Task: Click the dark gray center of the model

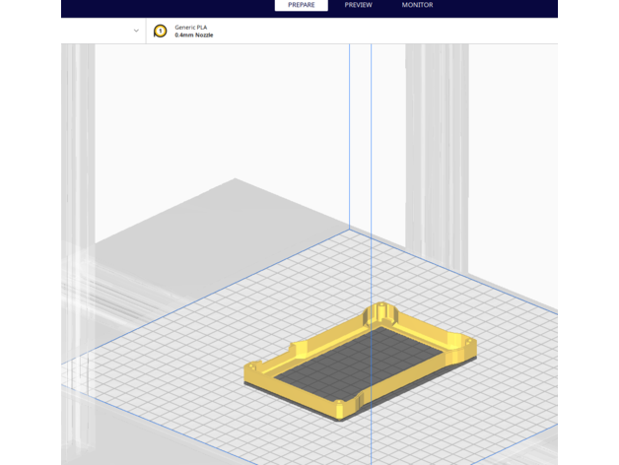Action: click(365, 365)
